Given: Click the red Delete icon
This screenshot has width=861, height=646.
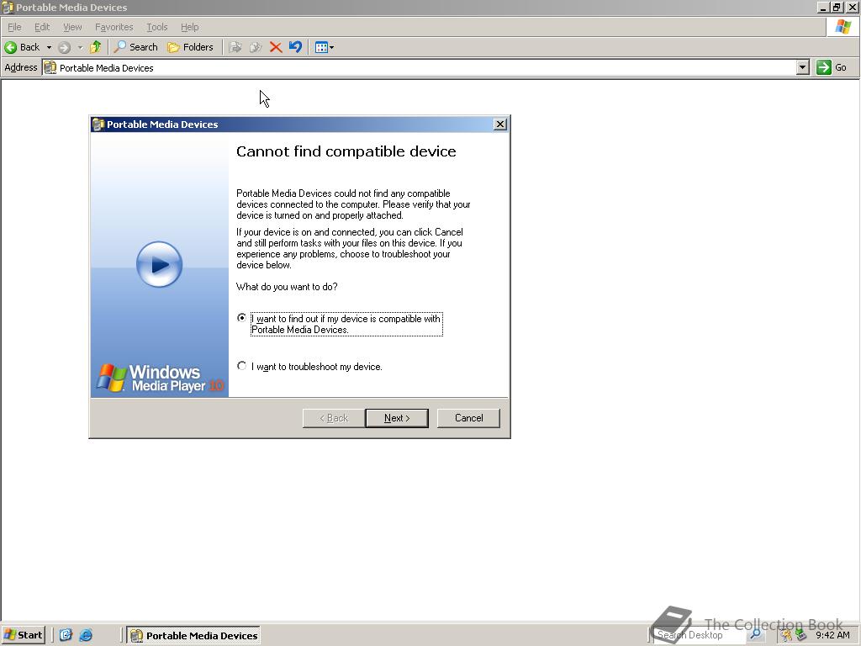Looking at the screenshot, I should [276, 47].
